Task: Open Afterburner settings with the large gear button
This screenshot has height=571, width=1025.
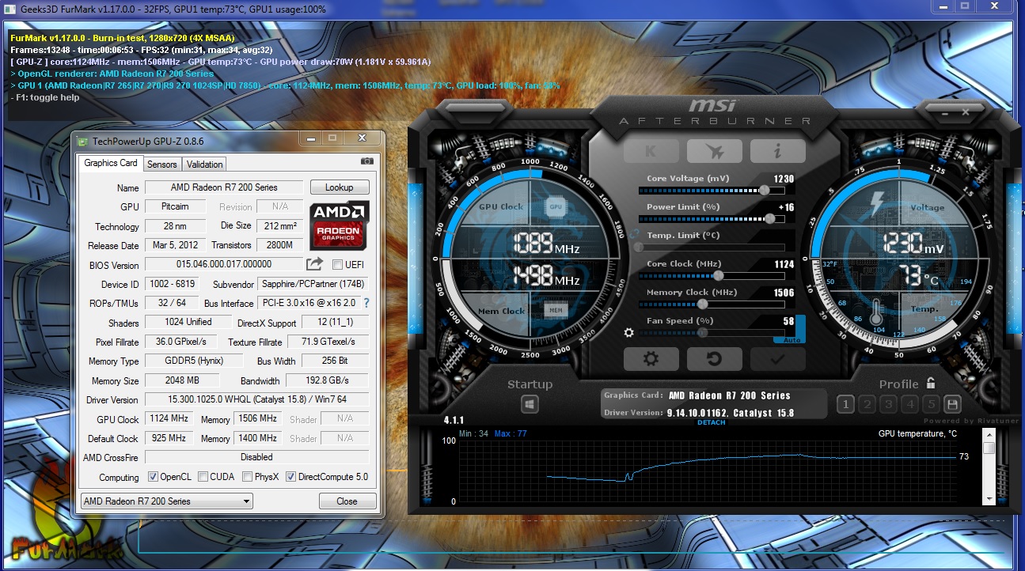Action: pos(651,359)
